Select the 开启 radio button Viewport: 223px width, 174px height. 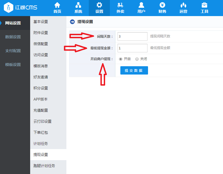[121, 59]
